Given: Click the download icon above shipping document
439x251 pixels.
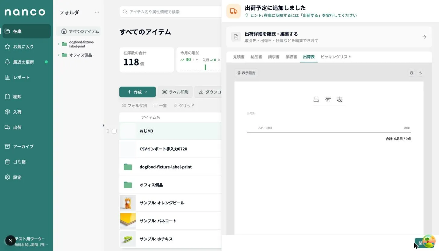Looking at the screenshot, I should tap(420, 73).
